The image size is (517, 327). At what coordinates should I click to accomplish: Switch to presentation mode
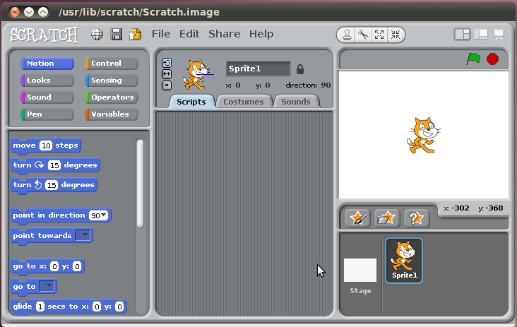coord(499,35)
